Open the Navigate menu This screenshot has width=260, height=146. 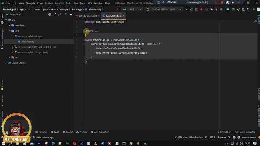[x=30, y=3]
